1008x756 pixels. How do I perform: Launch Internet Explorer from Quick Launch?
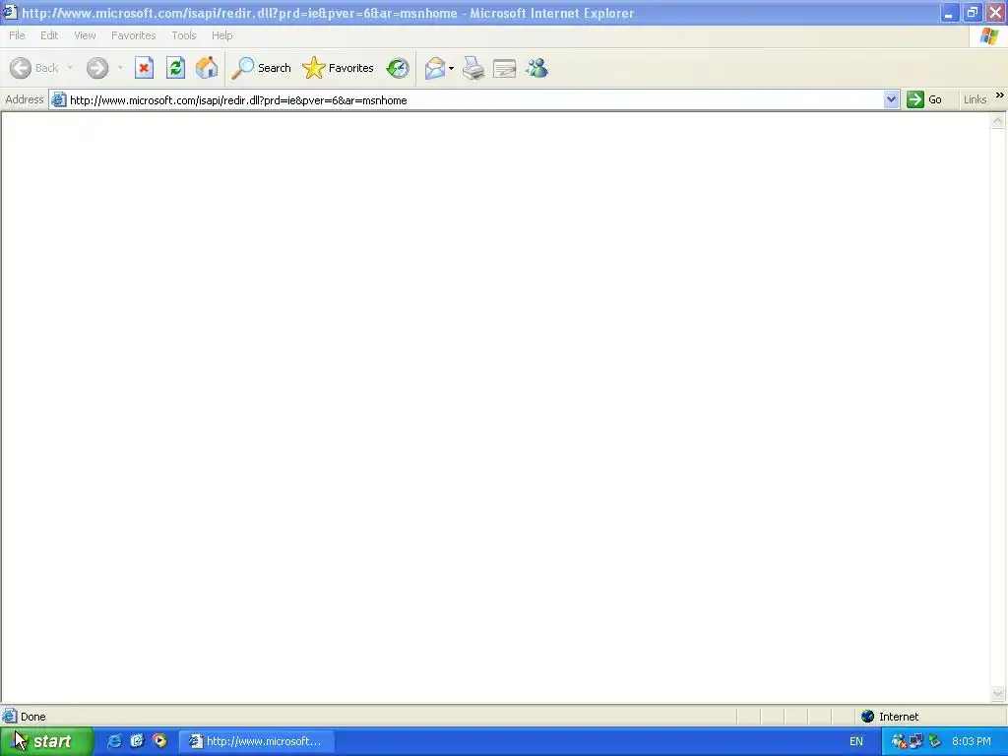pos(114,741)
